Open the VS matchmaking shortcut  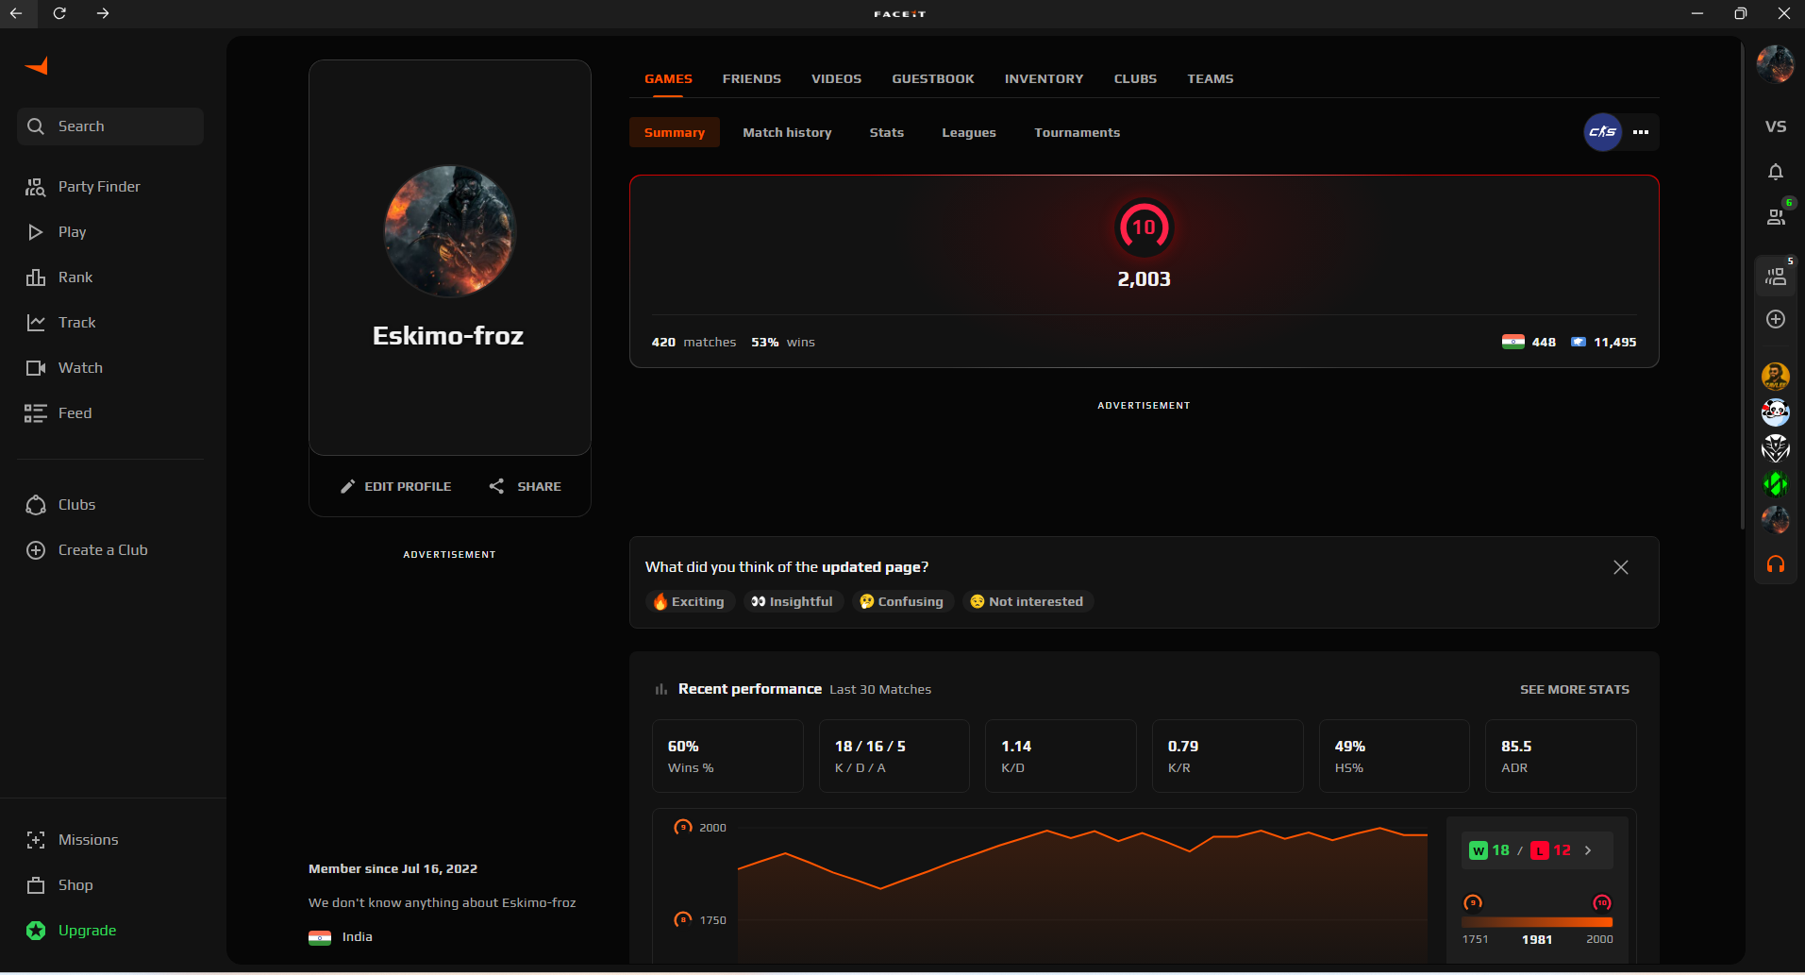(x=1776, y=126)
